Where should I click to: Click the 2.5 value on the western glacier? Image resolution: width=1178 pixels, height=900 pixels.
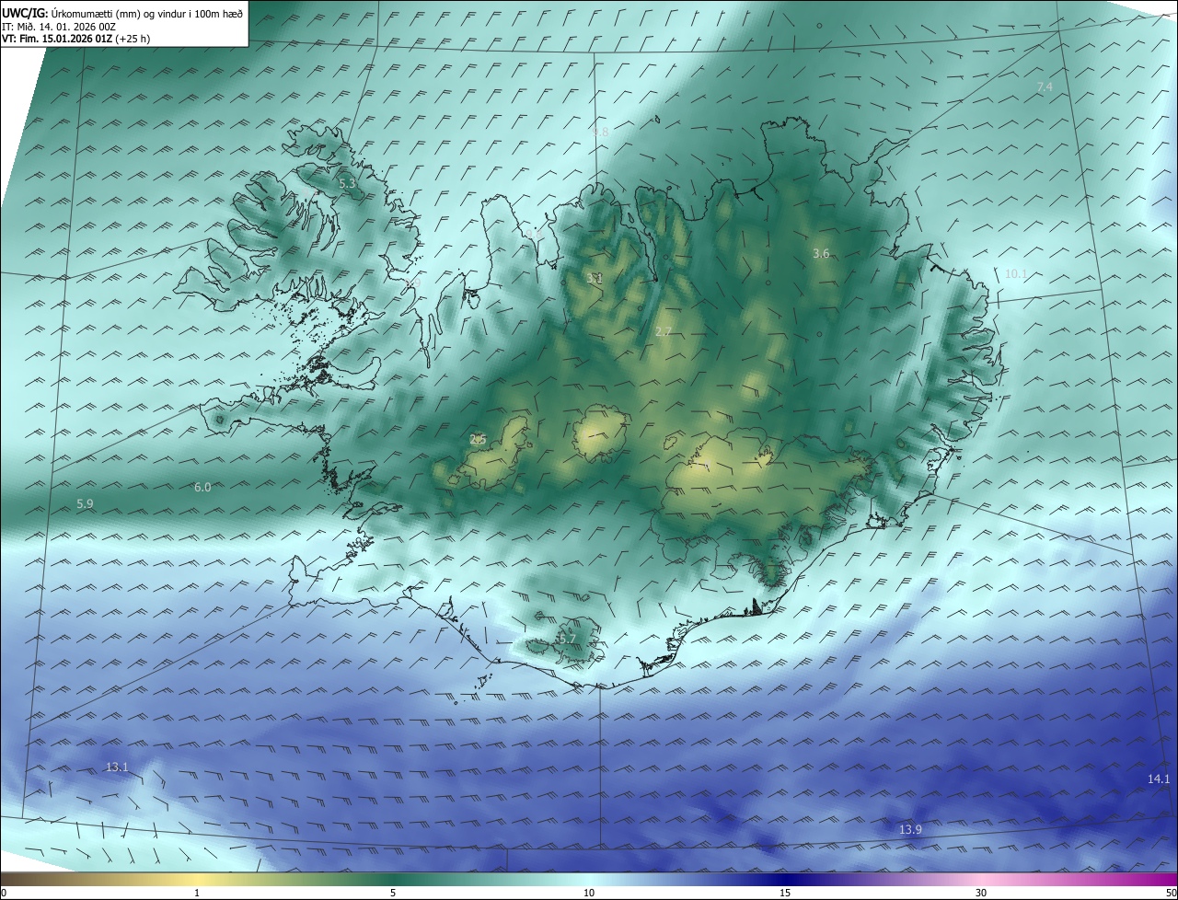pyautogui.click(x=478, y=440)
